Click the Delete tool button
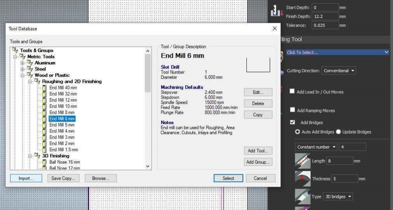This screenshot has height=210, width=393. click(x=258, y=103)
